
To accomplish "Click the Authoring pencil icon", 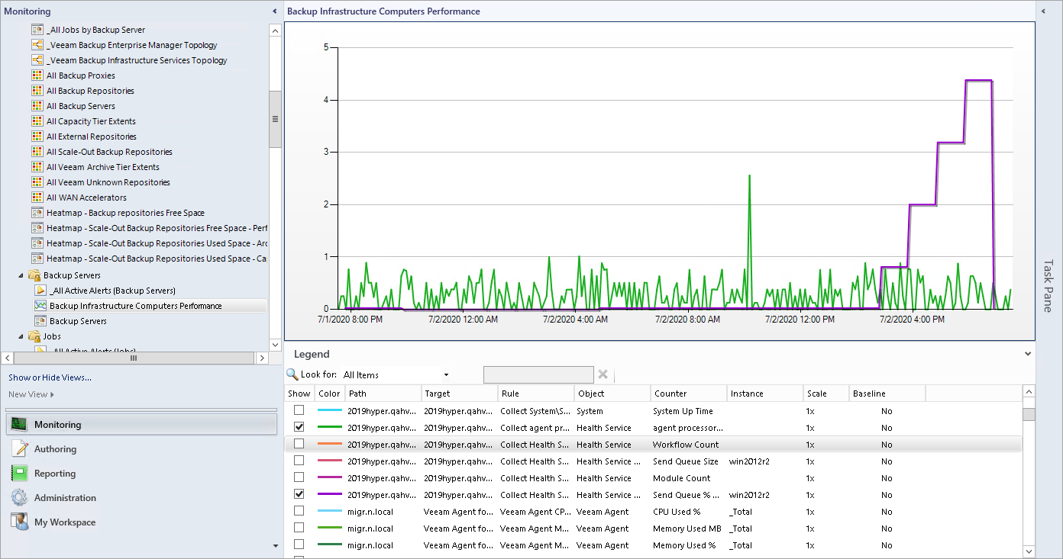I will click(19, 449).
